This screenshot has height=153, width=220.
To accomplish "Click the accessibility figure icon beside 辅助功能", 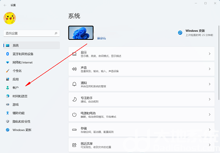I will [x=8, y=113].
